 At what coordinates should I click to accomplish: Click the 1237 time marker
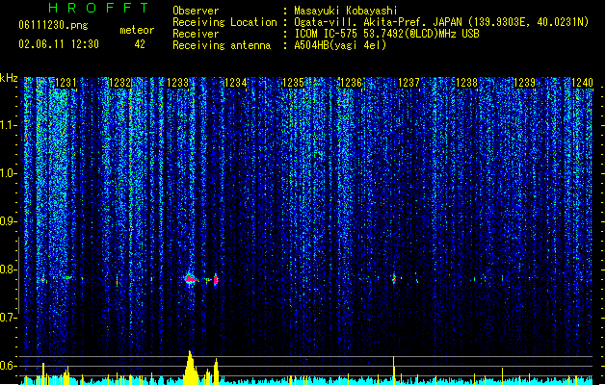pos(408,83)
